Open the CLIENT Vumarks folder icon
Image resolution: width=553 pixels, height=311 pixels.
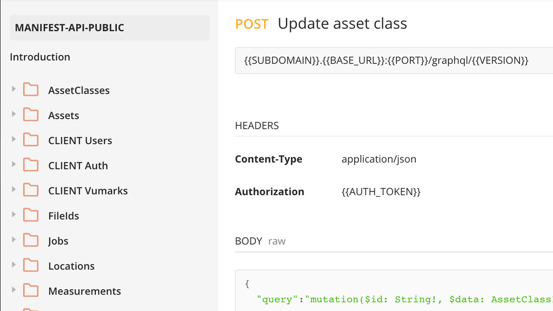(x=31, y=190)
